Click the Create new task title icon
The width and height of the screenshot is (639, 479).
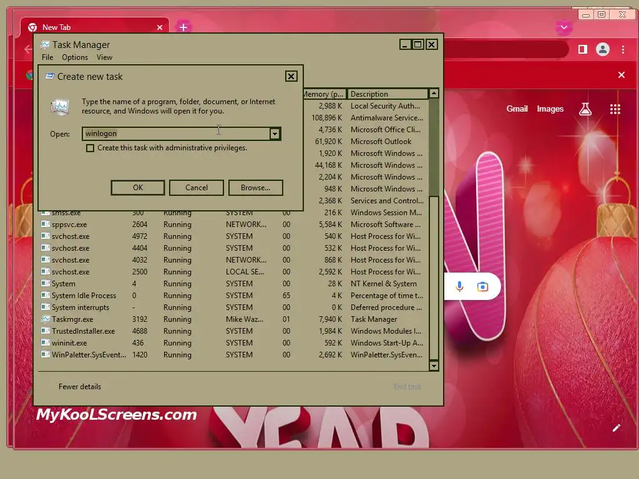50,76
